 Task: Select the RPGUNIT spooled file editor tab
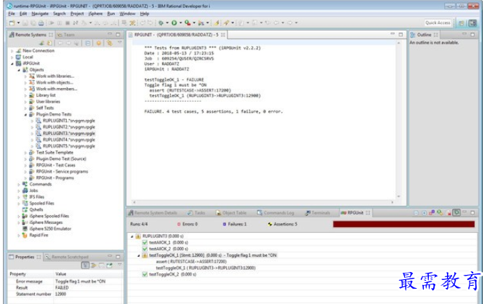[x=176, y=35]
